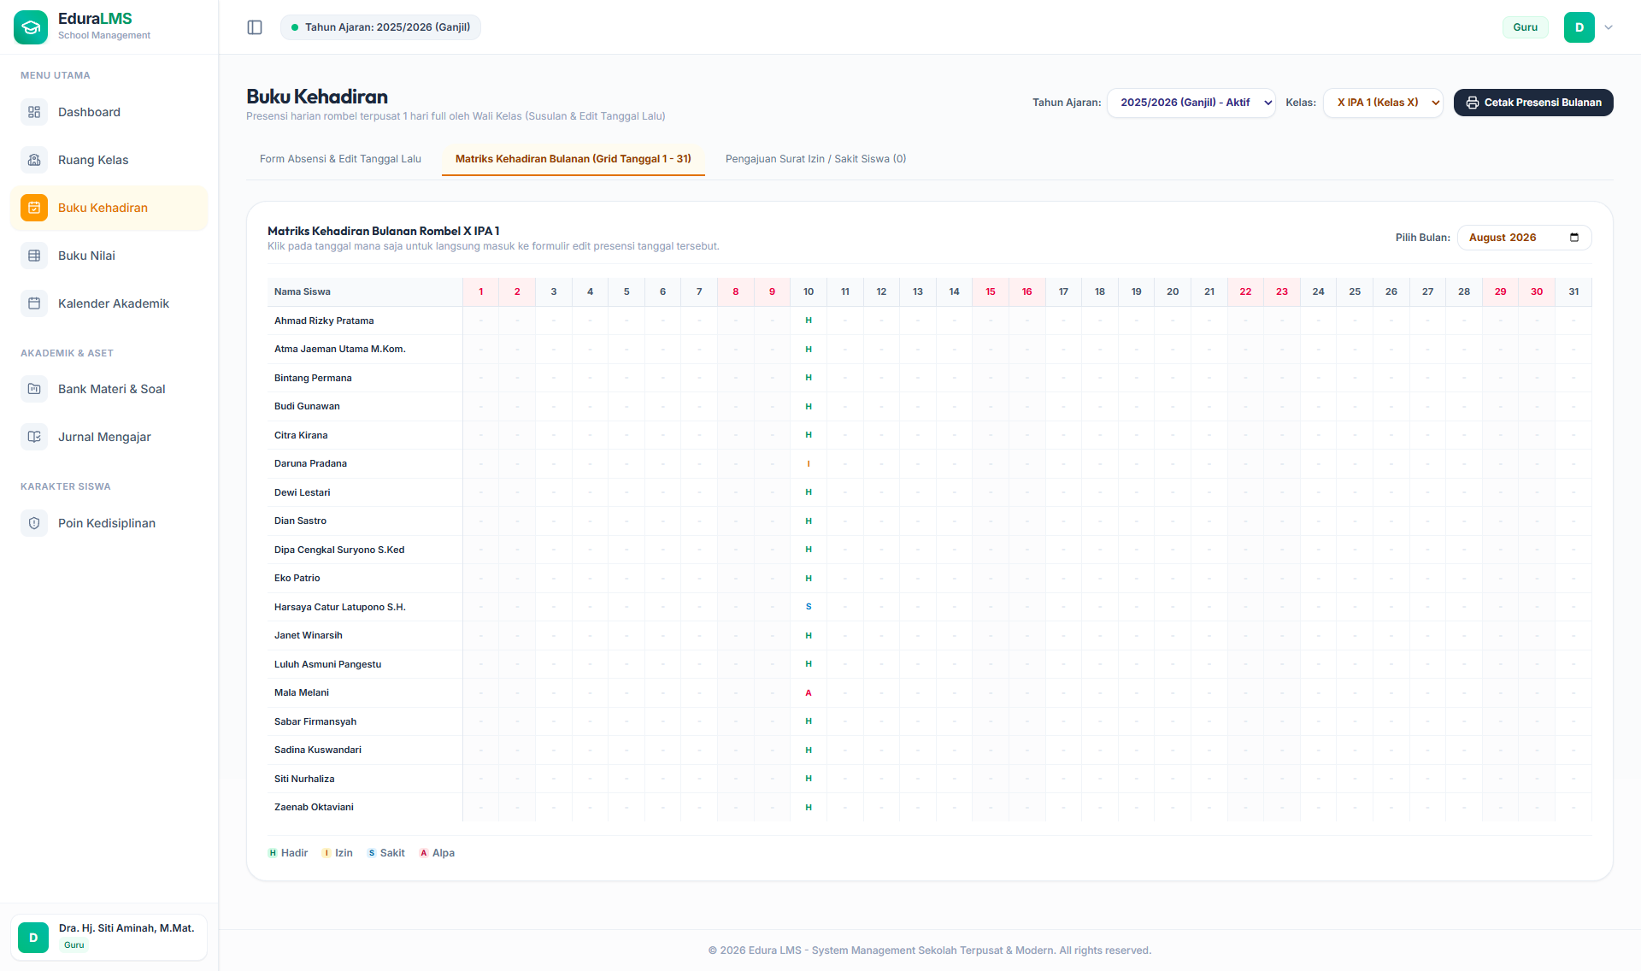Click the D avatar beside Dra. Hj. Siti Aminah

click(33, 938)
